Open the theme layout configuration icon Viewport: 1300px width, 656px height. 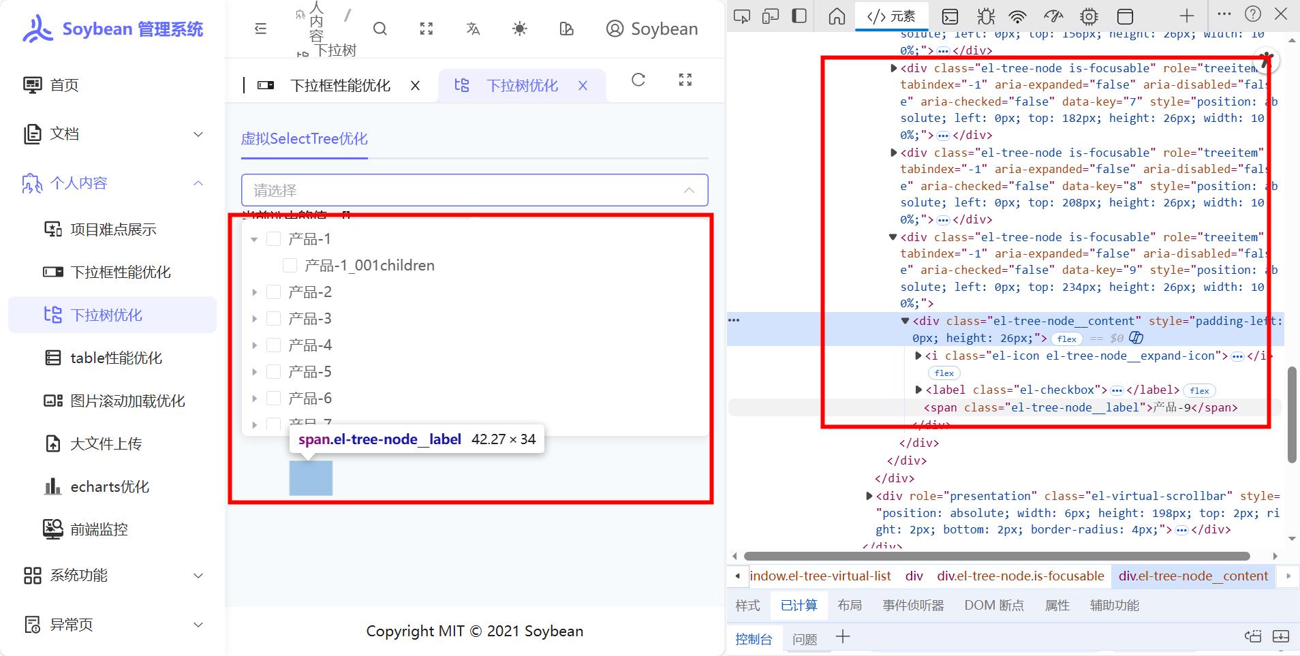click(x=566, y=29)
